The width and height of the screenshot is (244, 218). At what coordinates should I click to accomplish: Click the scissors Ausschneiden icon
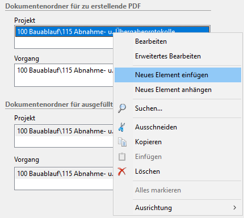[122, 127]
